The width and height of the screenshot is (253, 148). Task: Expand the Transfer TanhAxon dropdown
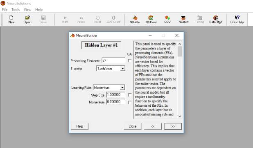pos(123,69)
